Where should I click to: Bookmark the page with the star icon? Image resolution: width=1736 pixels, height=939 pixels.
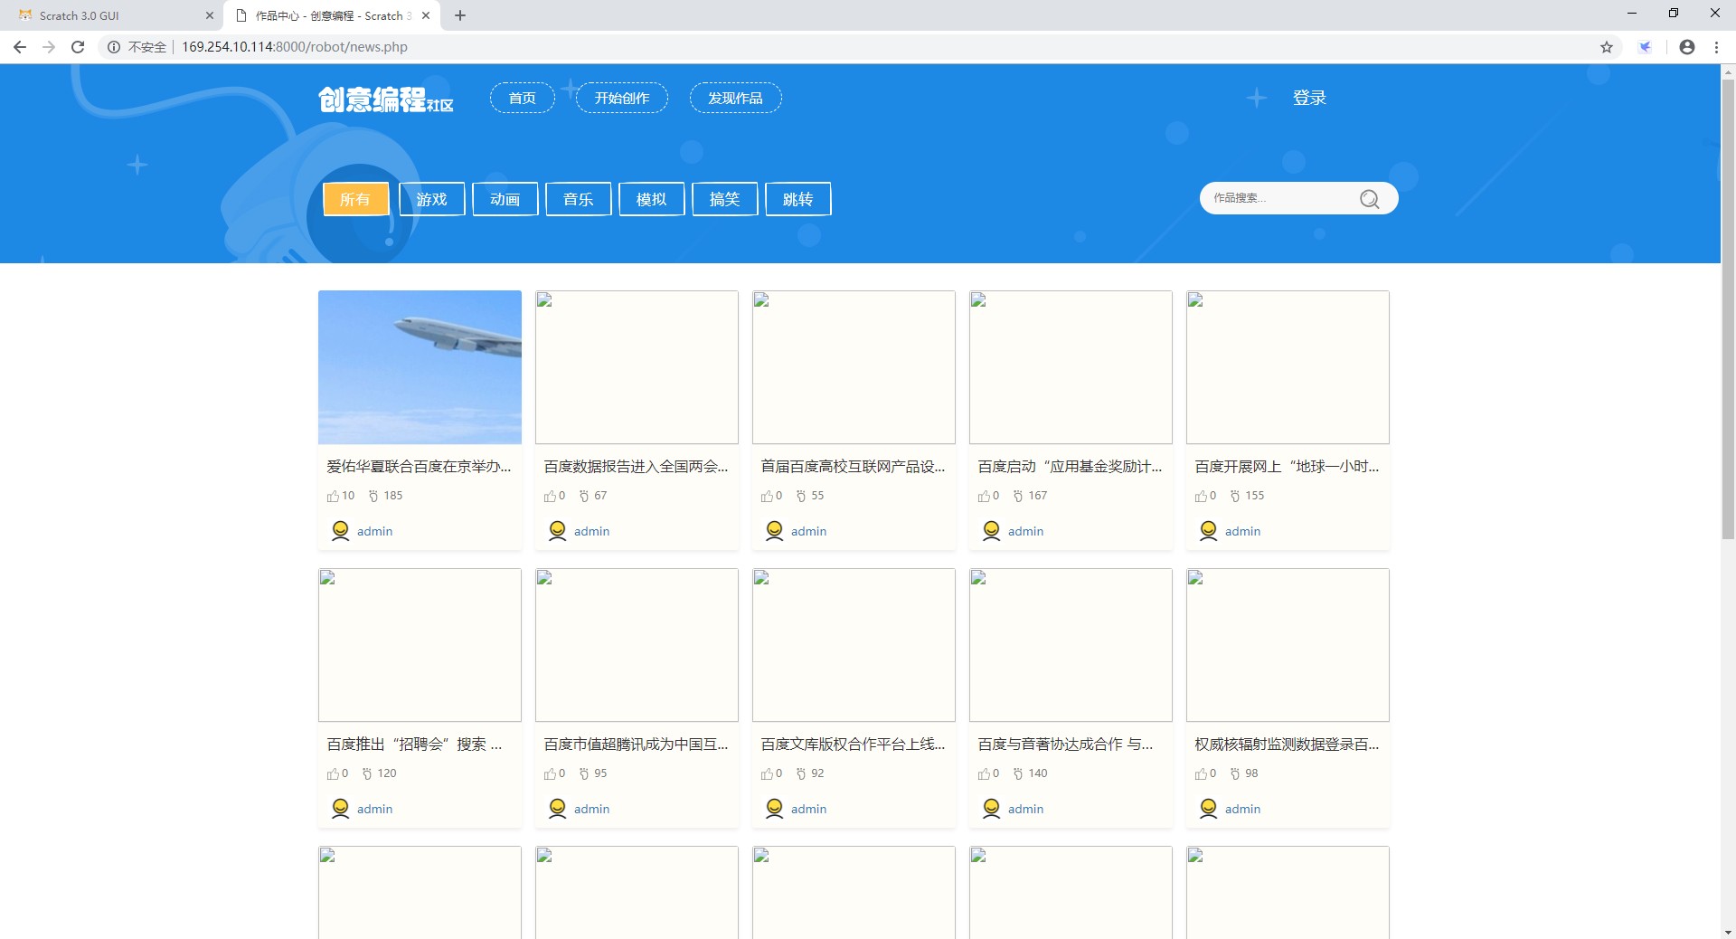(x=1607, y=46)
